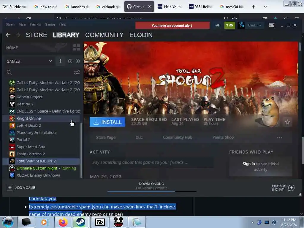Select the XCOM: Enemy Unknown icon
304x228 pixels.
(12, 175)
